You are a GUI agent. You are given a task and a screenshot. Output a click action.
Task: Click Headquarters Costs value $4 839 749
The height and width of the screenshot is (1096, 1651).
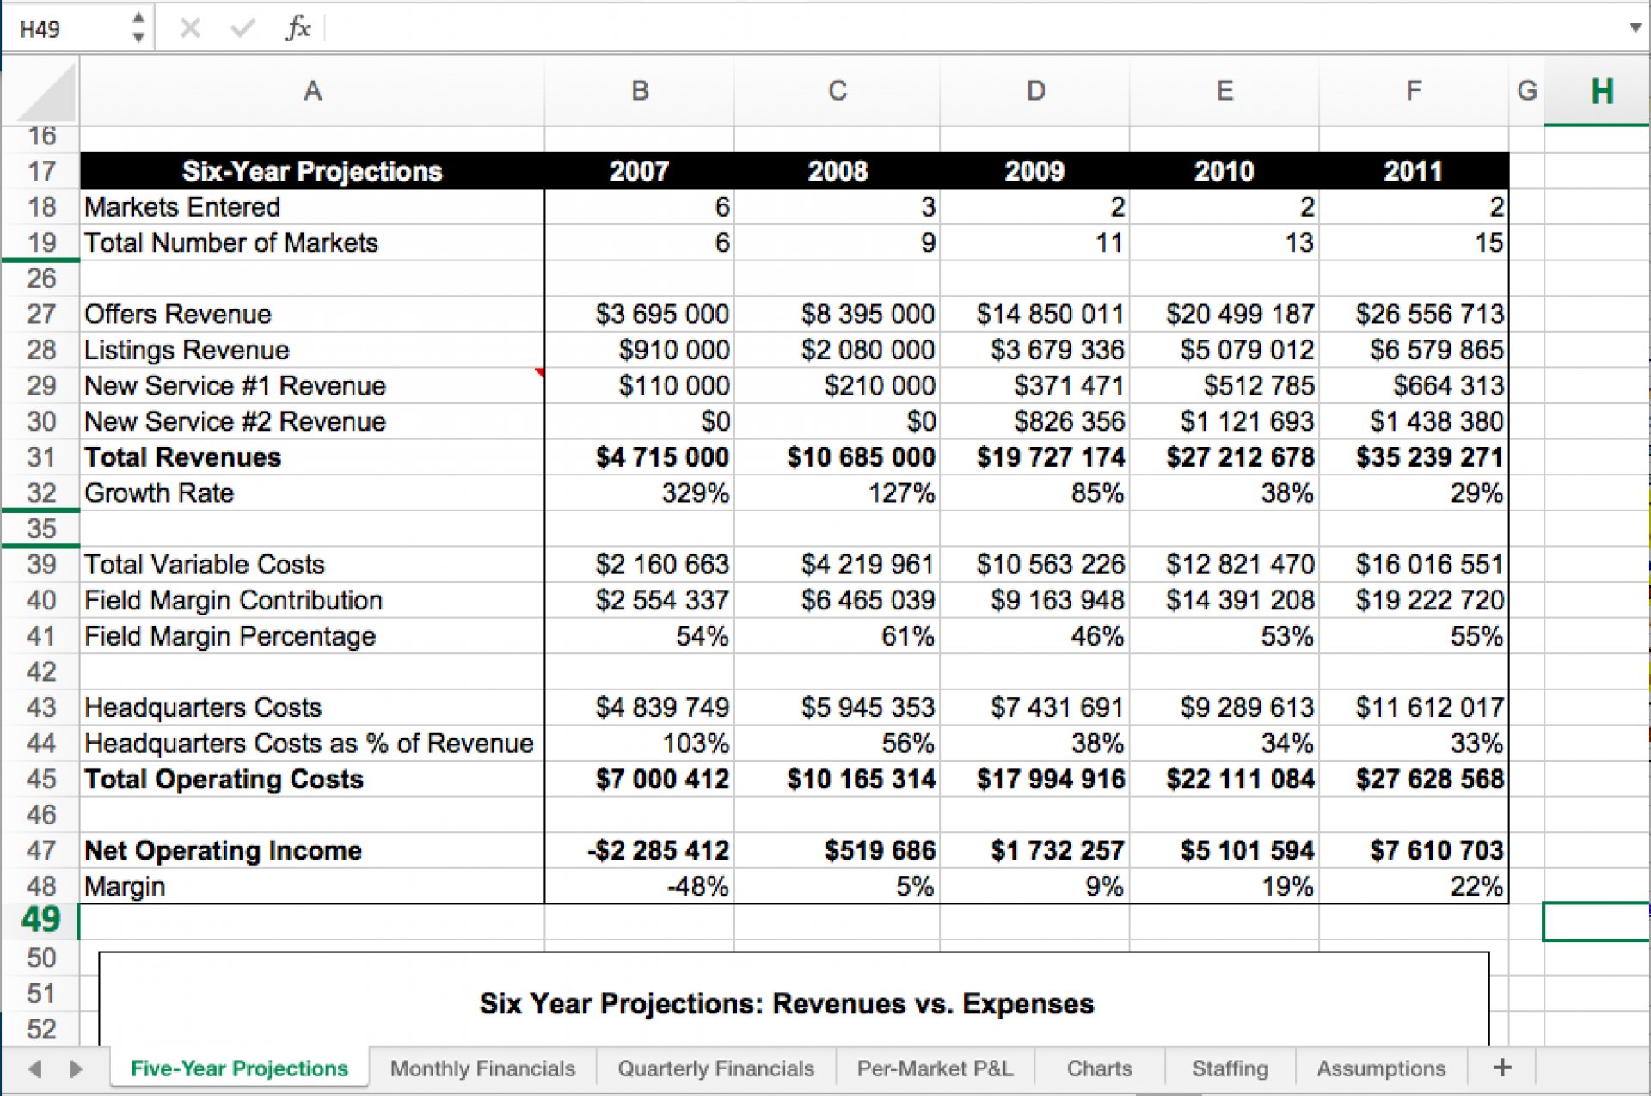click(640, 707)
